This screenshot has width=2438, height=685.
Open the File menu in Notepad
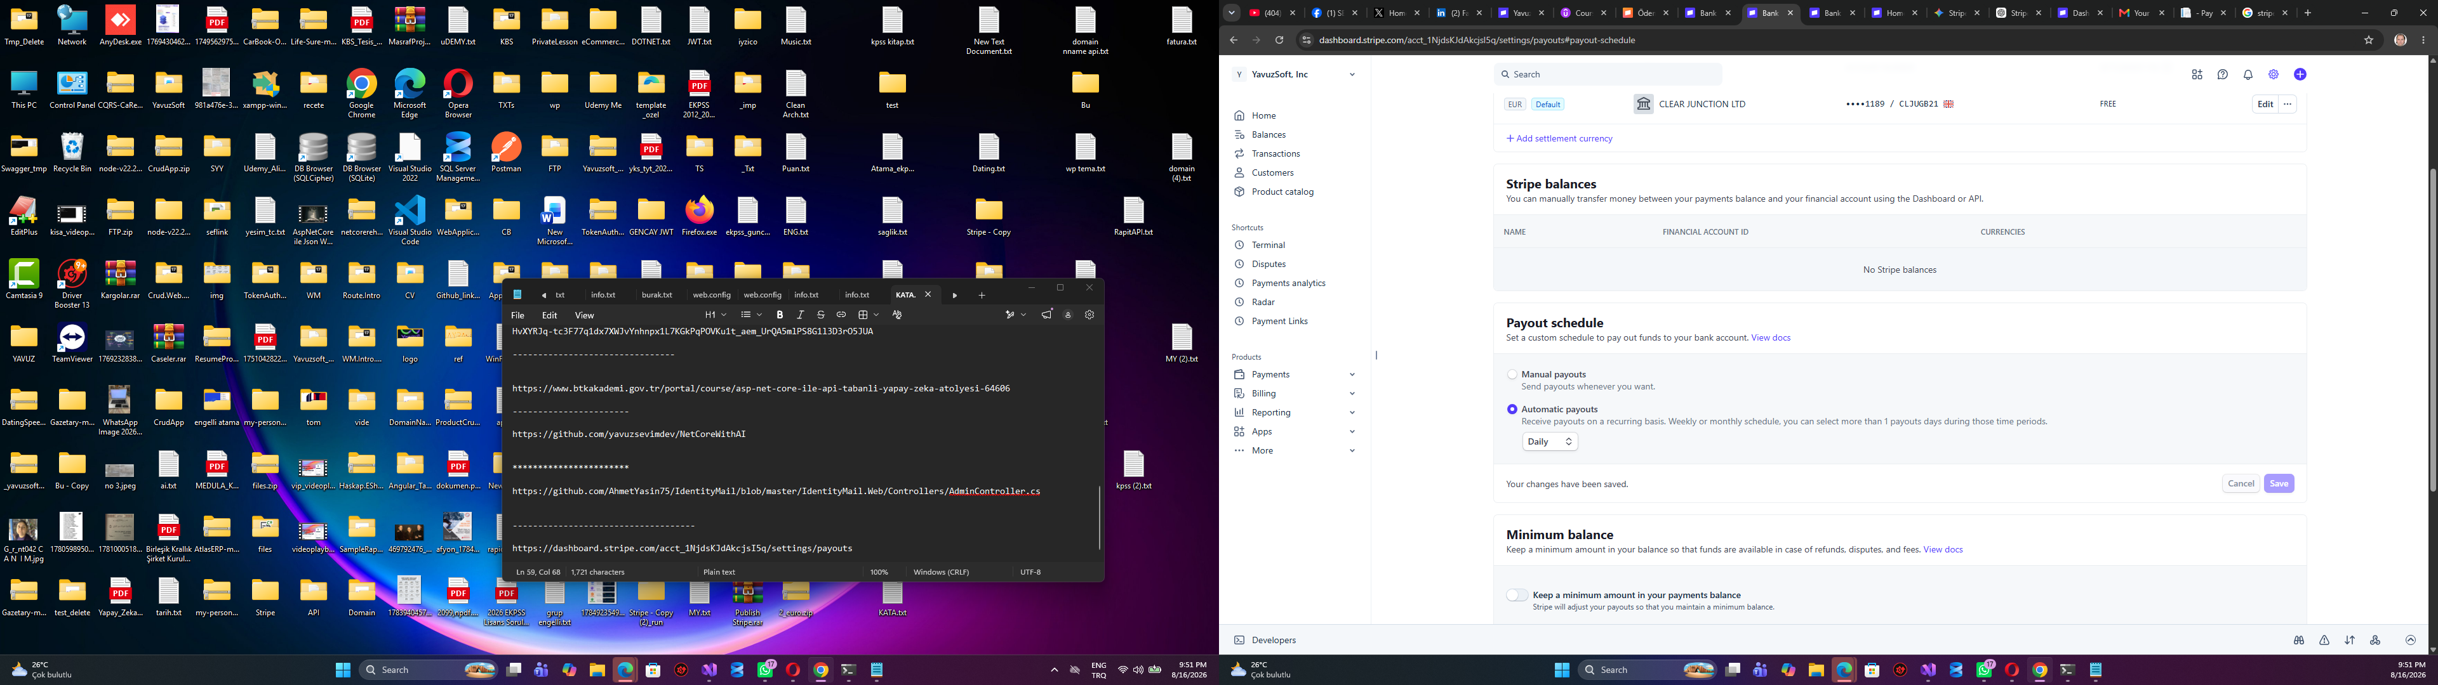point(517,315)
